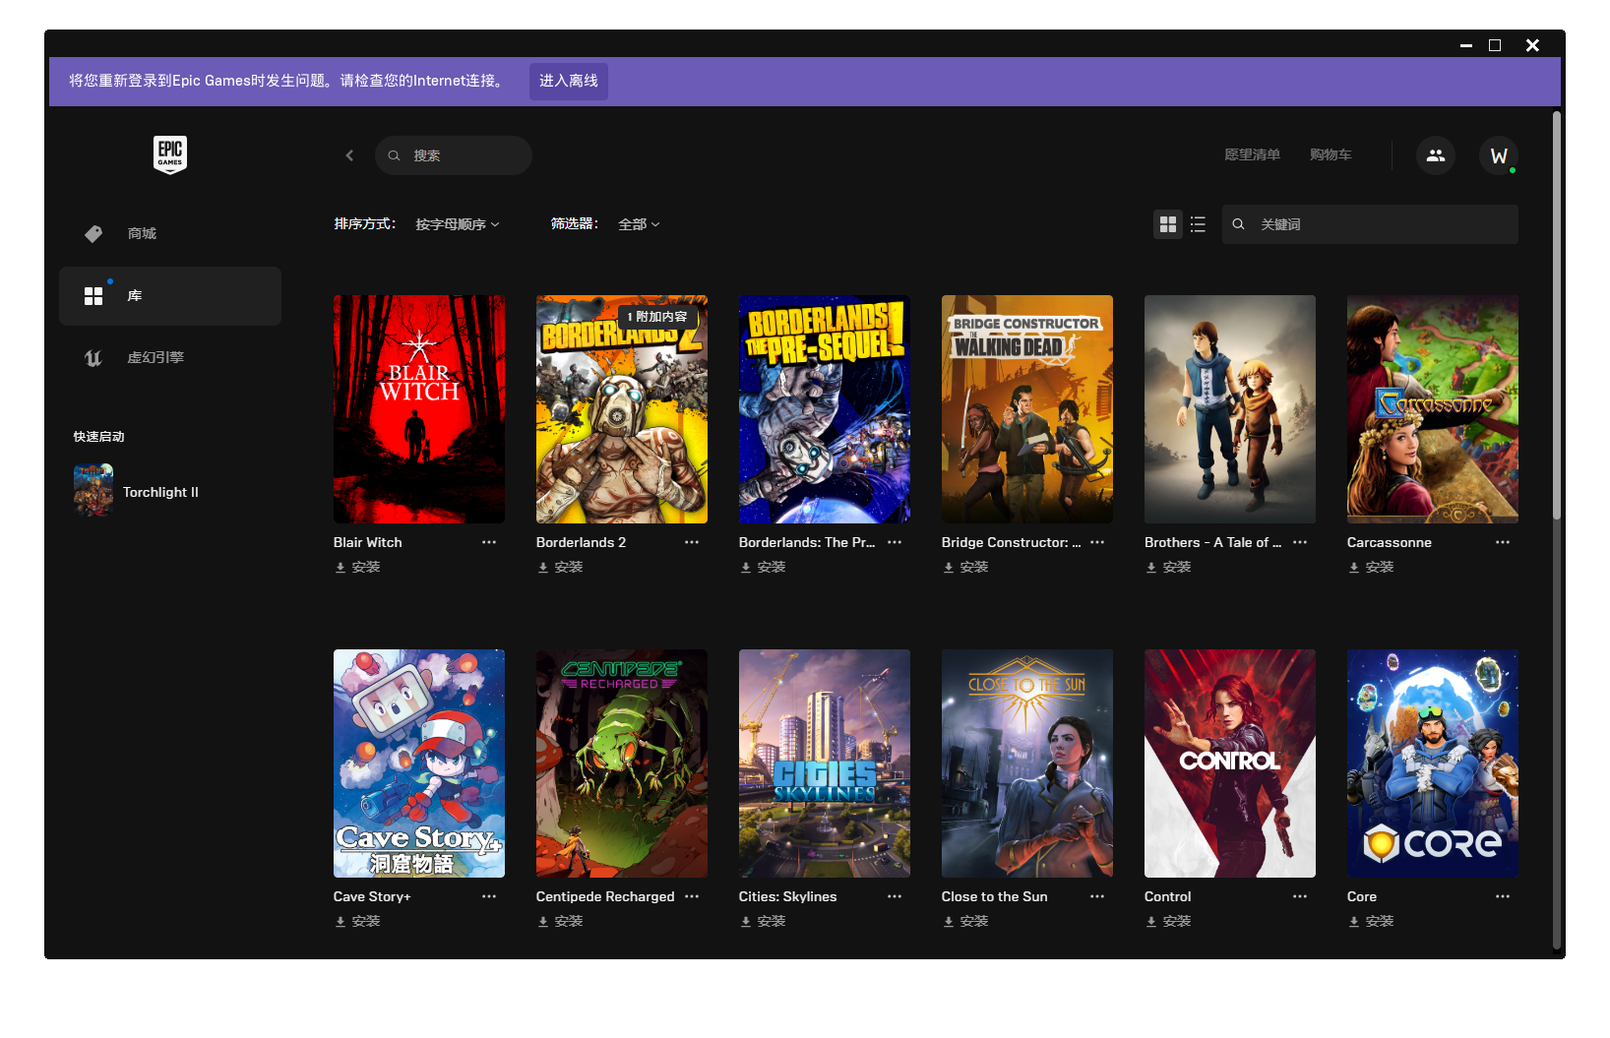The height and width of the screenshot is (1038, 1610).
Task: Open options menu for Core
Action: click(x=1503, y=896)
